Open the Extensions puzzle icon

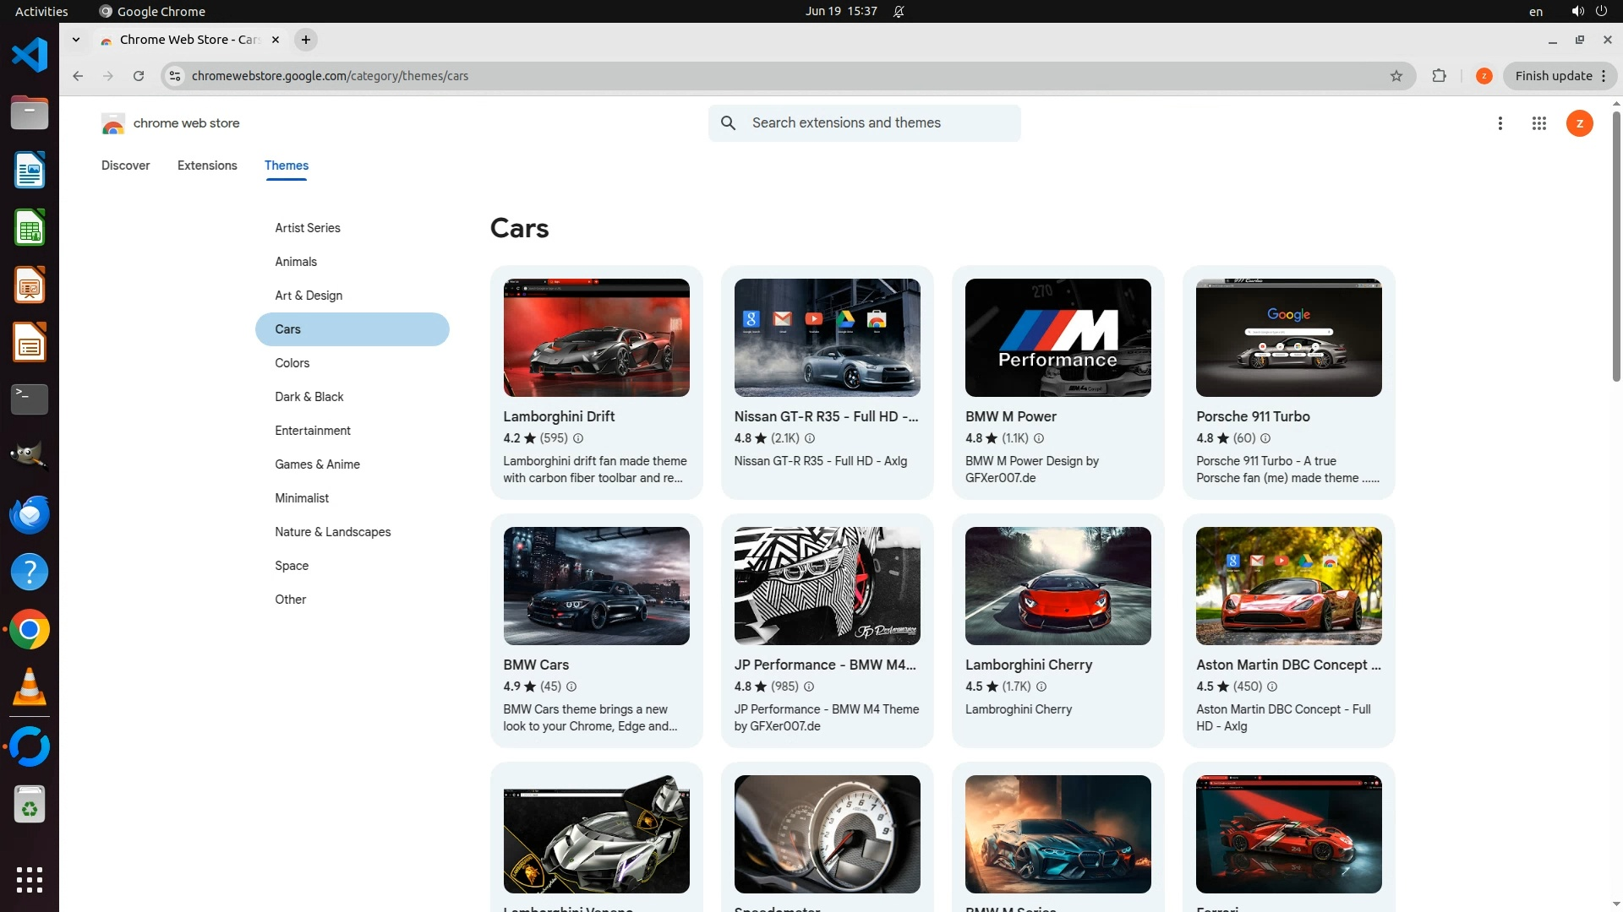click(x=1439, y=76)
